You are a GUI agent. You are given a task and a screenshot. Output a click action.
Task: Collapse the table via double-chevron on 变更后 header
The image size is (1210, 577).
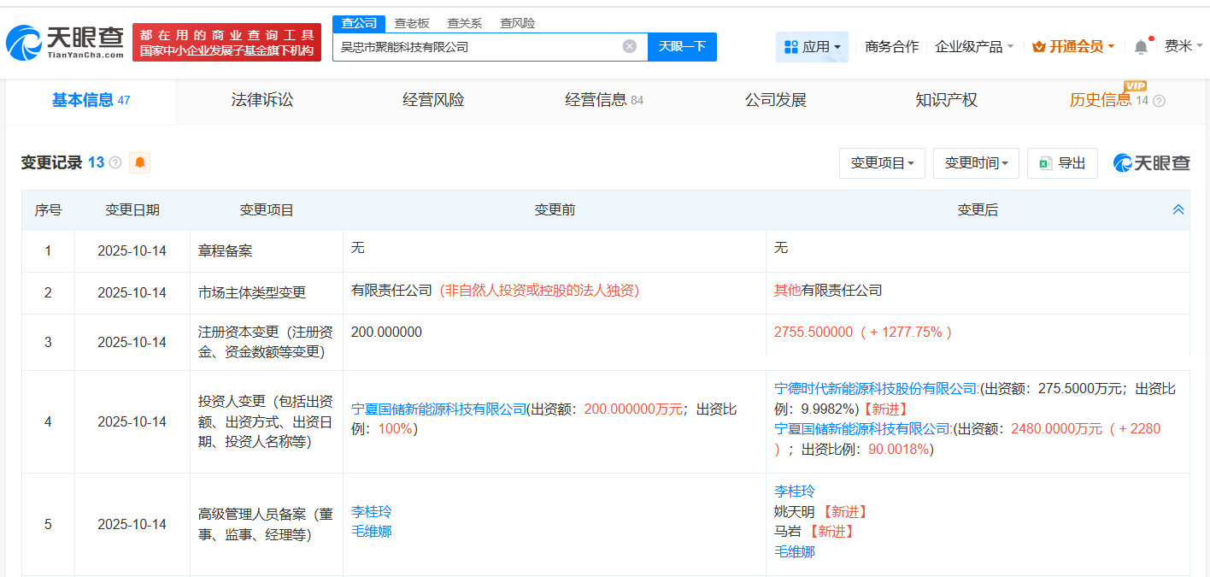(1178, 209)
